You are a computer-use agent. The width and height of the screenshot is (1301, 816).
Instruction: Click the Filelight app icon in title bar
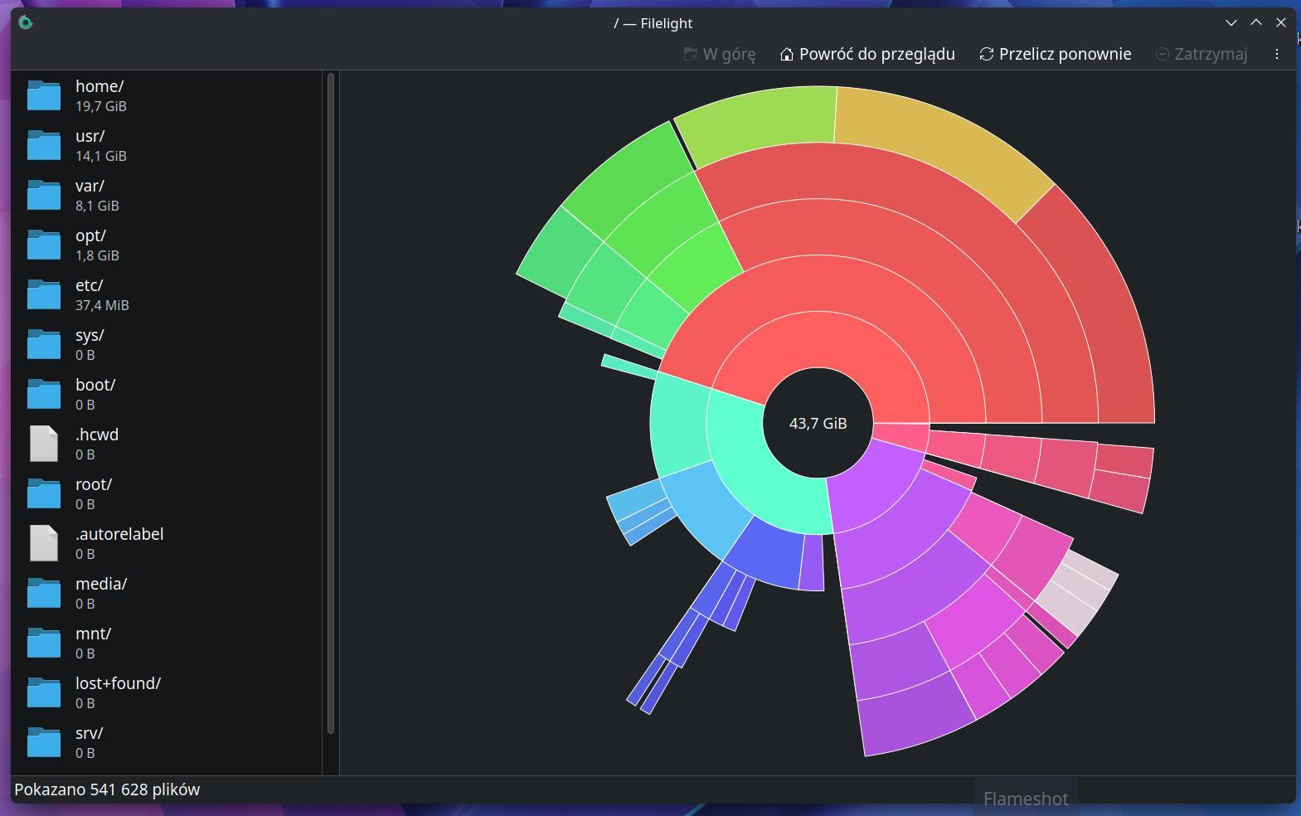(x=26, y=22)
